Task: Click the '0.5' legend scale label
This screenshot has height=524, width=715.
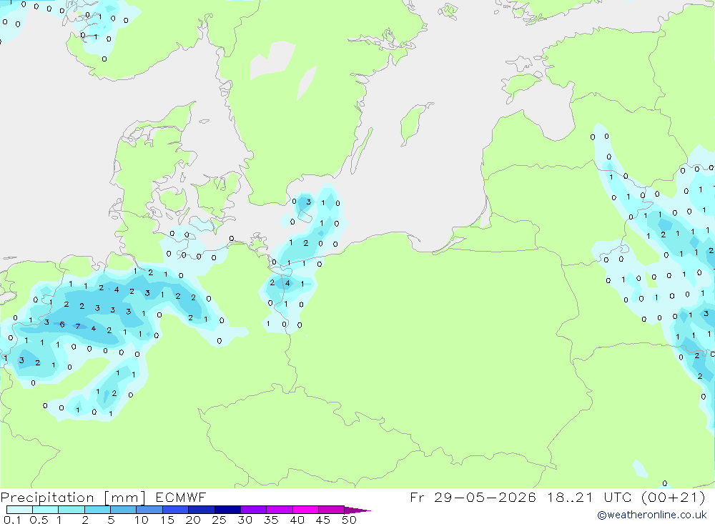Action: click(x=39, y=520)
